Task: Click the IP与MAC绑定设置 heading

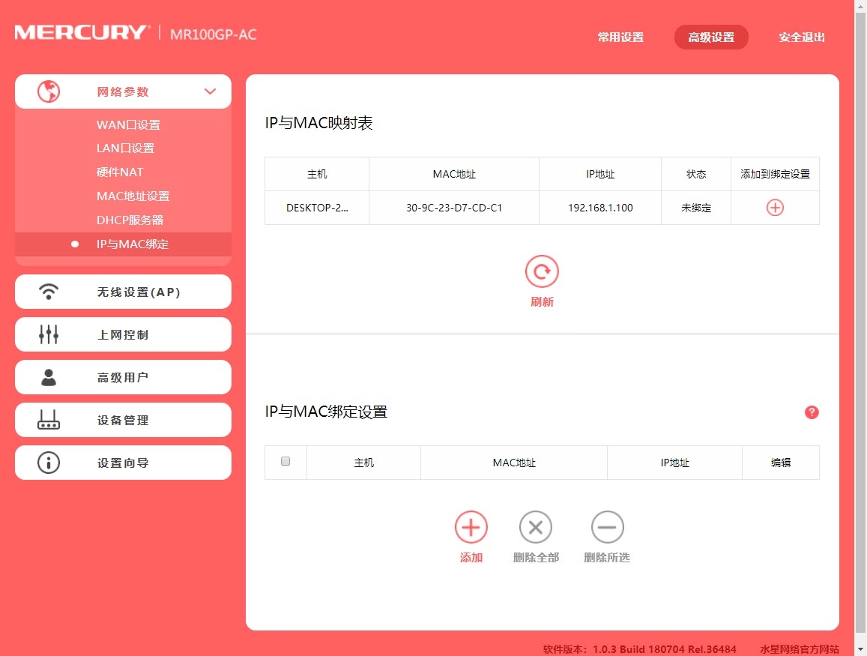Action: tap(326, 412)
